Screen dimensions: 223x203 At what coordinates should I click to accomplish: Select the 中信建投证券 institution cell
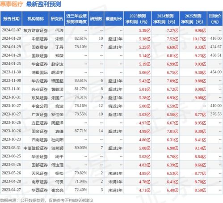(35, 148)
